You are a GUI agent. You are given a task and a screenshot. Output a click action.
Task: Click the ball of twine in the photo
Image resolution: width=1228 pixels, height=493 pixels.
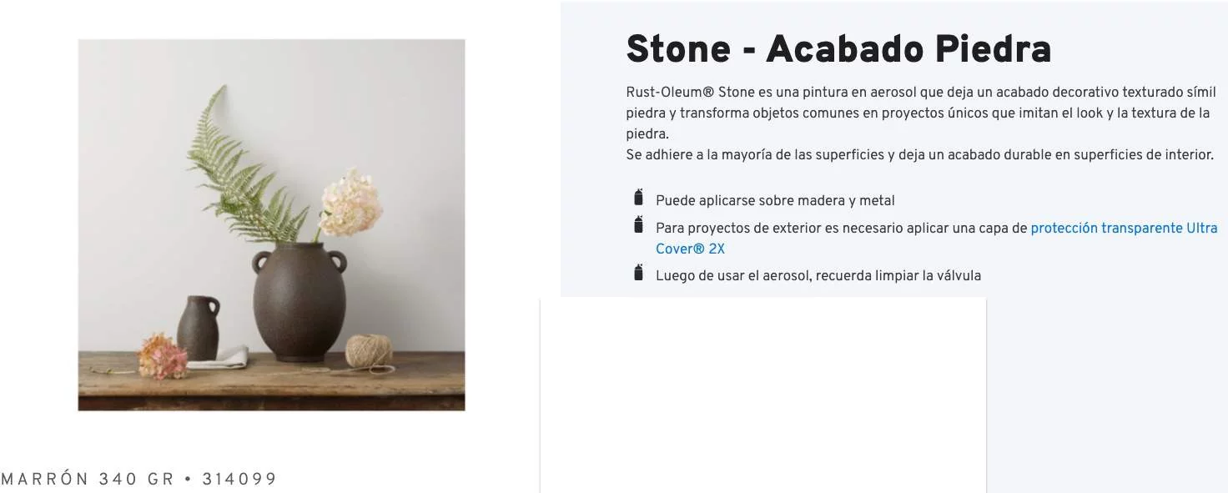[x=369, y=350]
